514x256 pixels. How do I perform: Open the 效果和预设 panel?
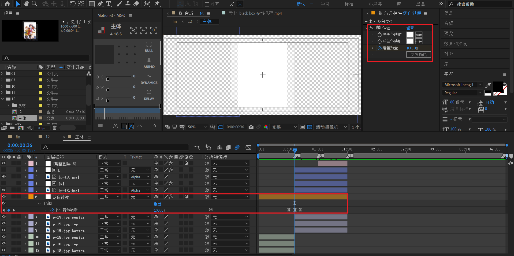click(455, 44)
